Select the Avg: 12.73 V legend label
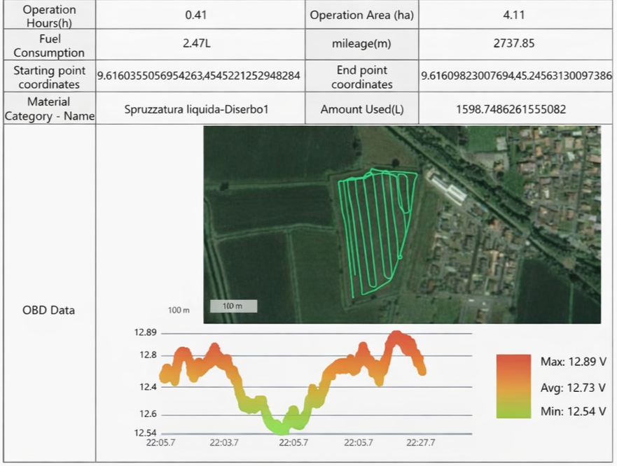617x466 pixels. click(573, 387)
